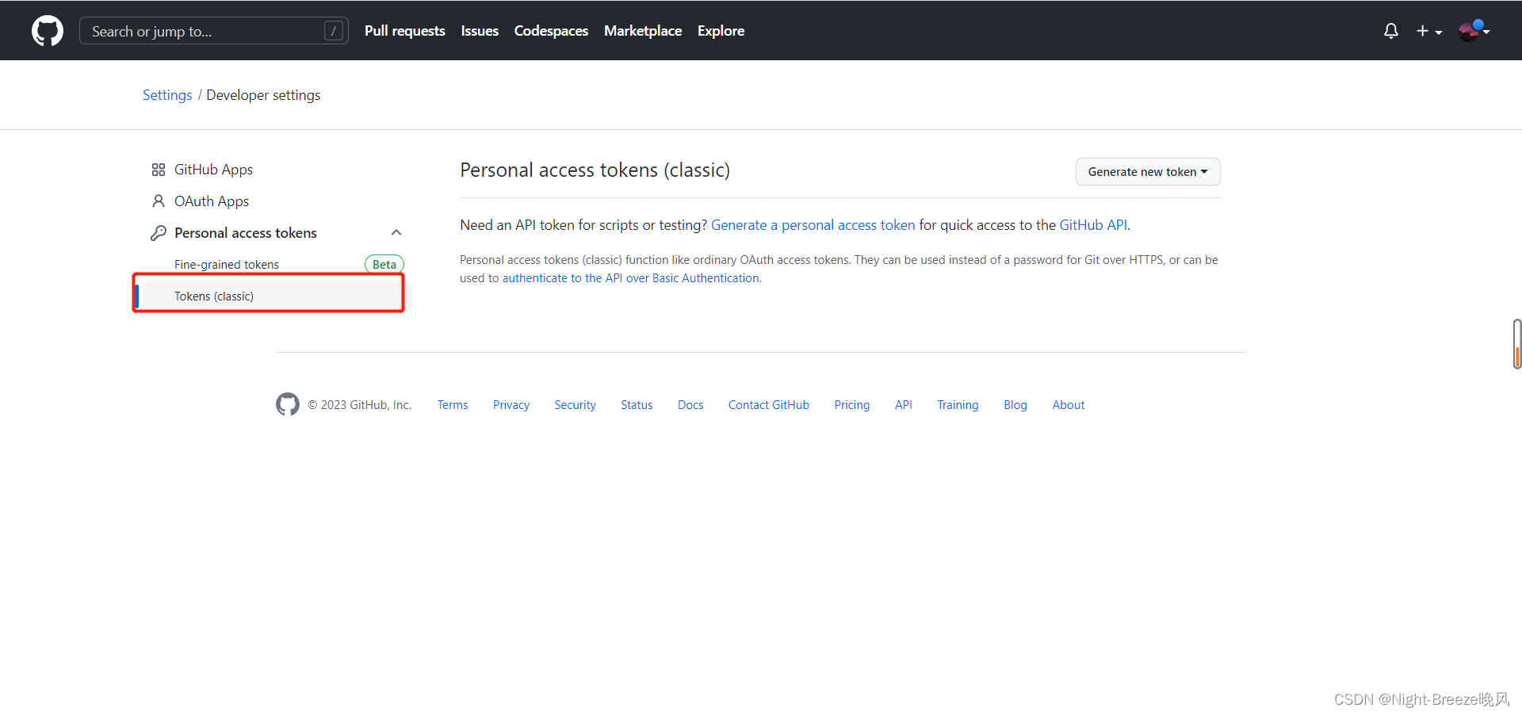Open the plus create-new dropdown

coord(1429,31)
